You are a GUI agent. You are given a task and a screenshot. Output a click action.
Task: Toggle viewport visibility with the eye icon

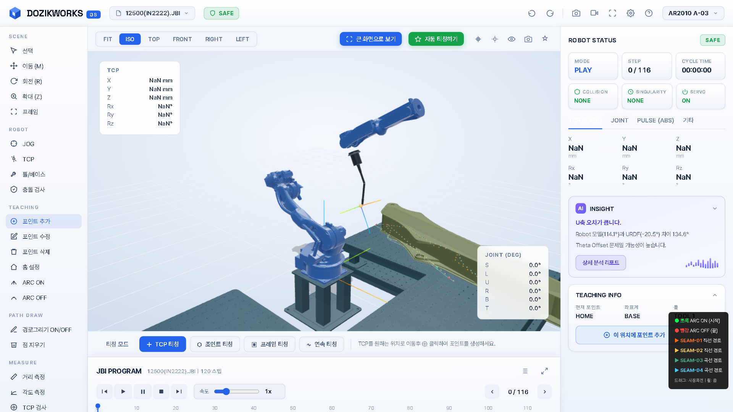(x=512, y=39)
